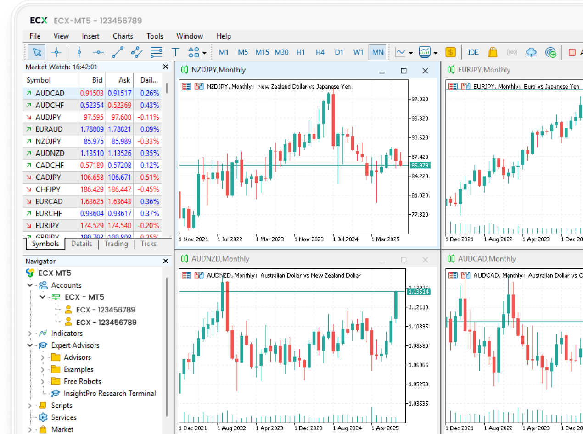
Task: Switch chart to H4 timeframe
Action: [320, 52]
